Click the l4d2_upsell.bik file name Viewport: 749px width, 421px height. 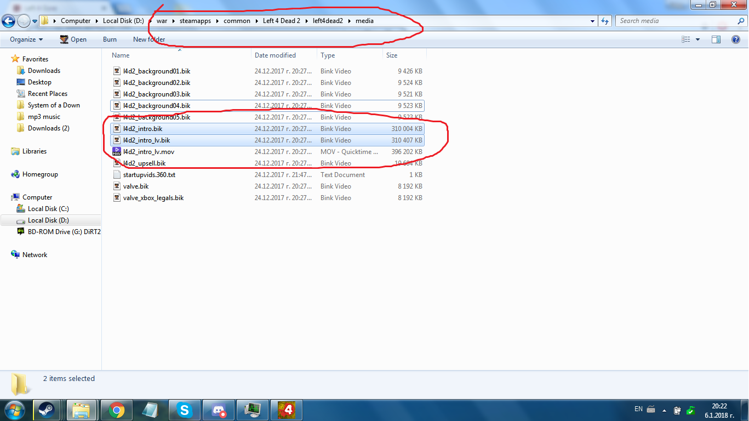[x=144, y=163]
